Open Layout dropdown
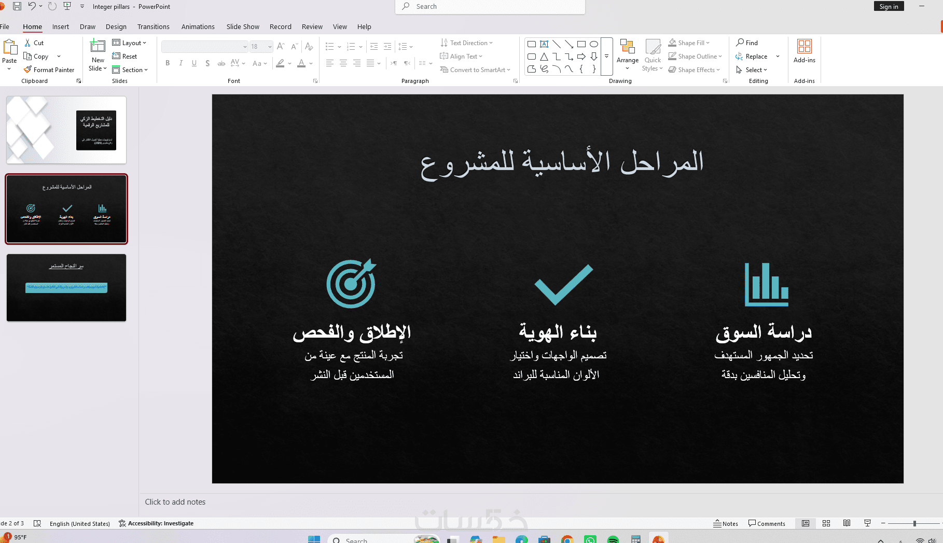943x543 pixels. click(130, 43)
